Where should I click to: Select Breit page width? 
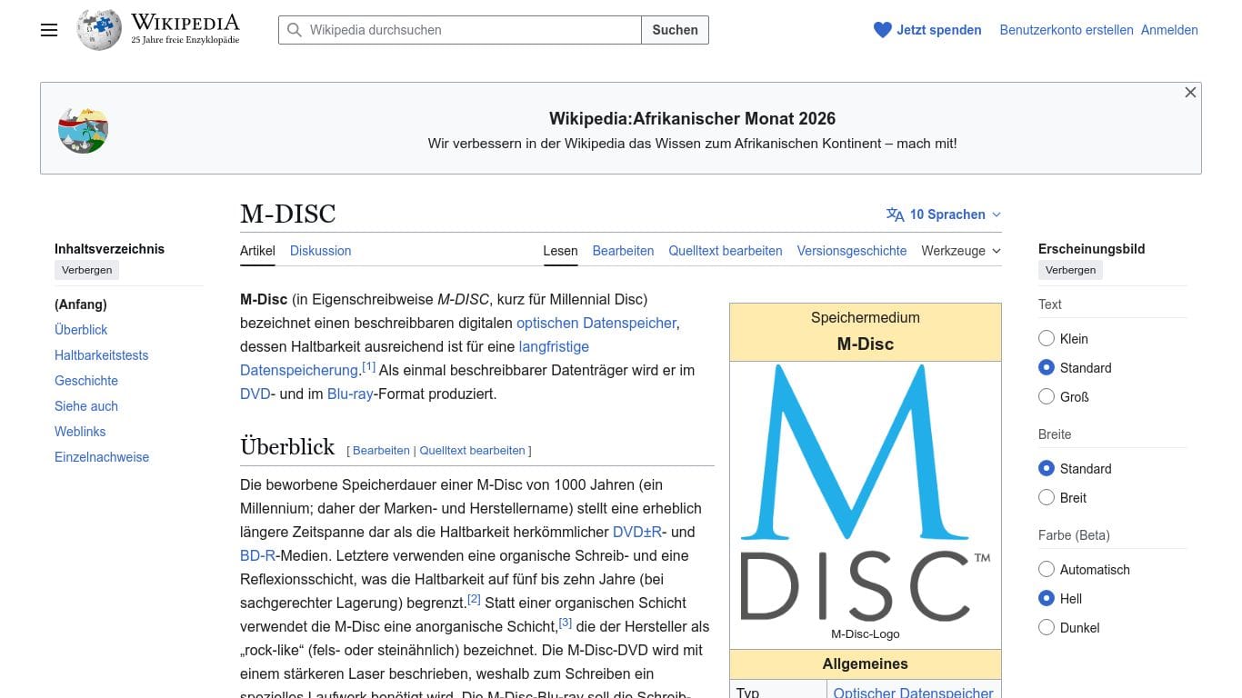[1047, 498]
